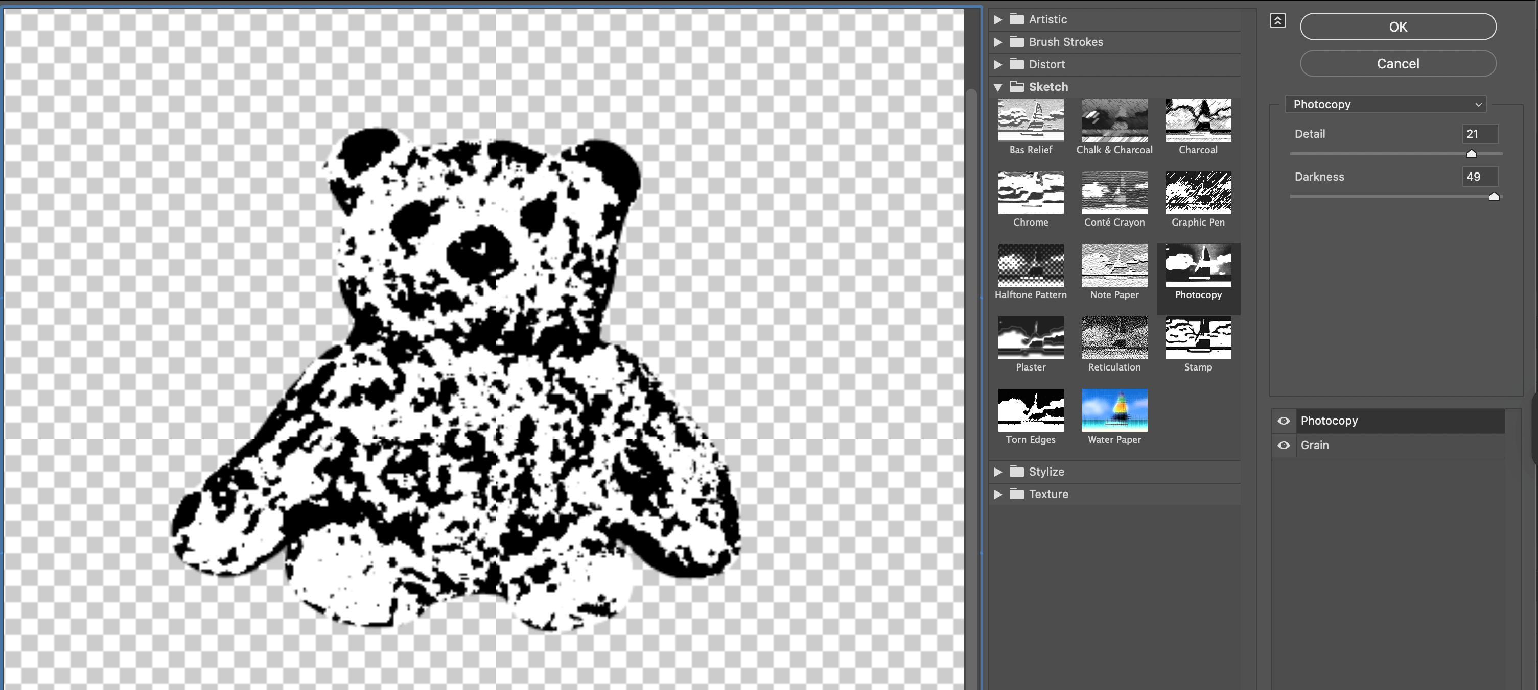Screen dimensions: 1538x690
Task: Toggle visibility of the Grain effect layer
Action: (1283, 446)
